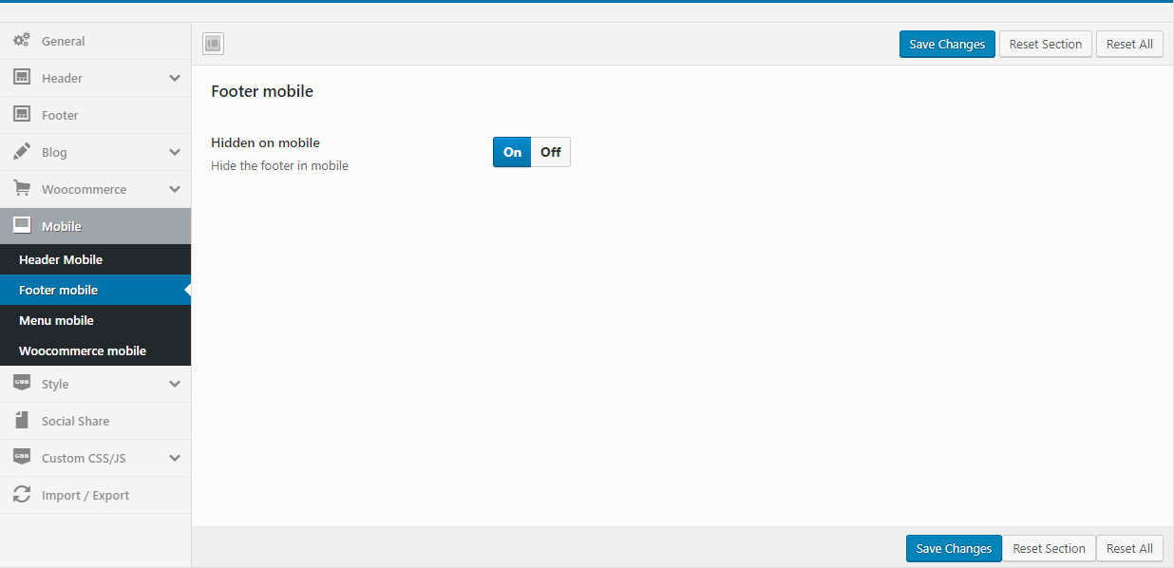Image resolution: width=1174 pixels, height=568 pixels.
Task: Click the bottom Reset Section button
Action: 1049,548
